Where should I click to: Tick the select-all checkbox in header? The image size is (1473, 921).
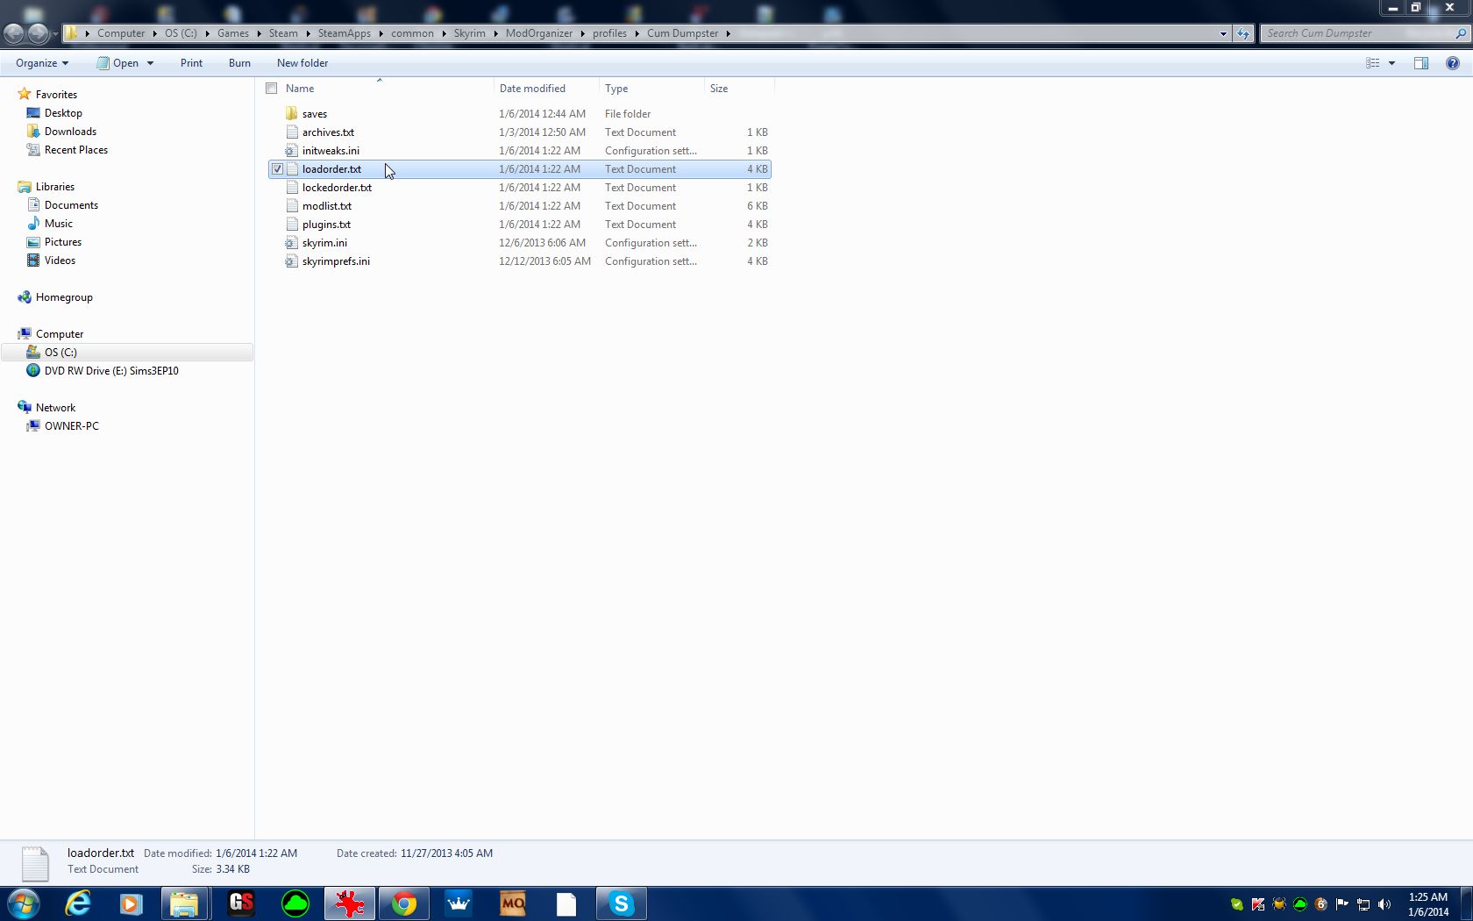point(272,89)
